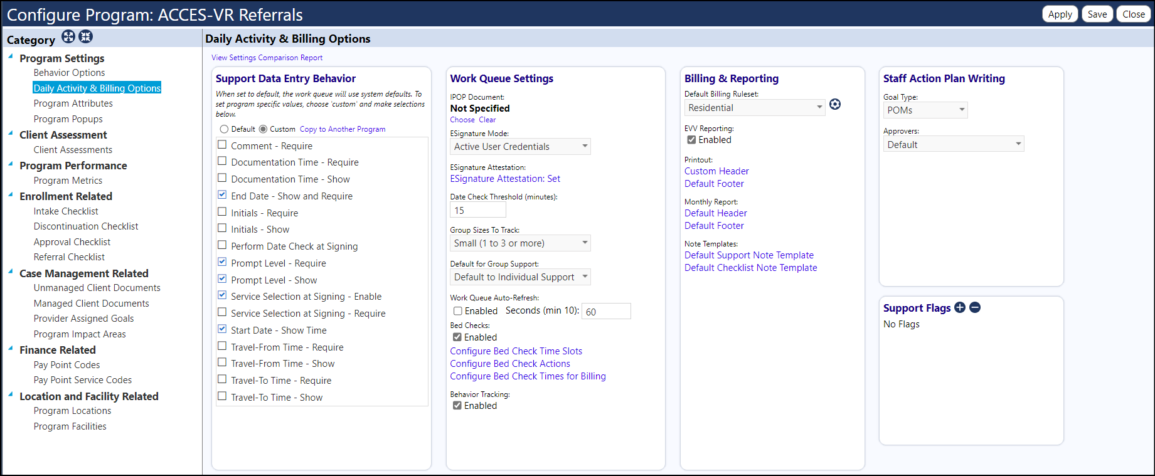Screen dimensions: 1155x476
Task: Collapse Program Settings category
Action: click(11, 56)
